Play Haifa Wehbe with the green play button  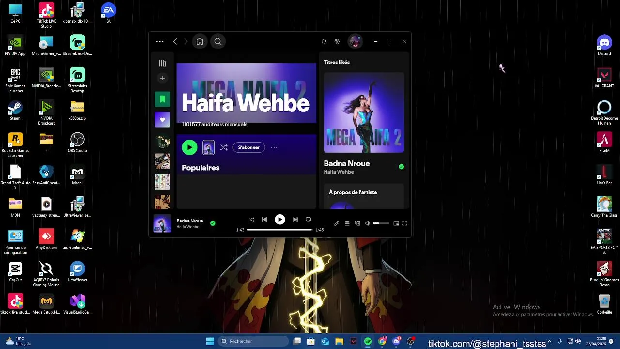point(189,147)
